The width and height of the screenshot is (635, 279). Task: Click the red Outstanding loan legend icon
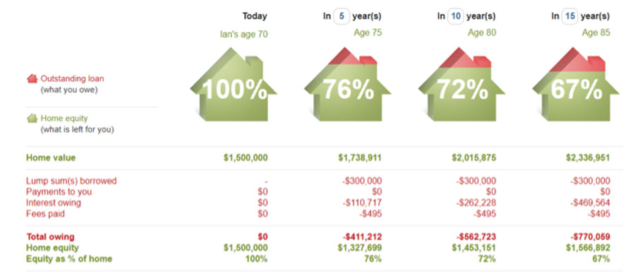32,78
